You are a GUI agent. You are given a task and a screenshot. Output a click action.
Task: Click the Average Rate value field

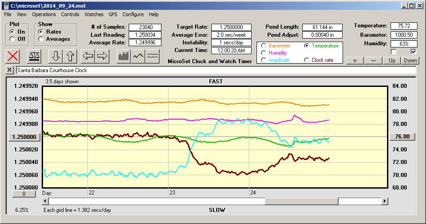click(x=145, y=43)
